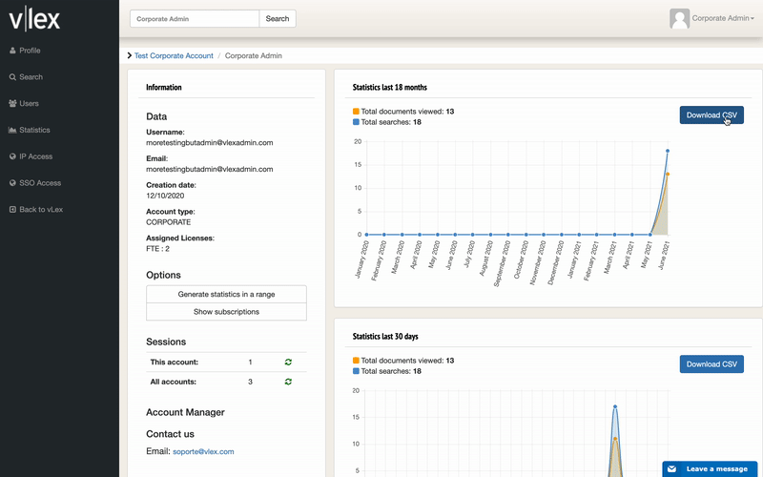Download CSV for last 30 days
Viewport: 763px width, 477px height.
(711, 364)
